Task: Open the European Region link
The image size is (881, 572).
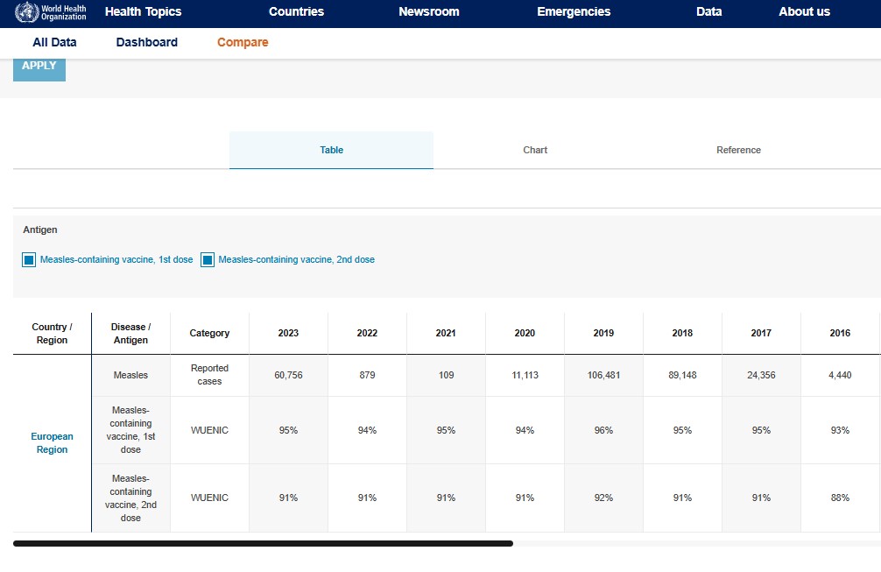Action: [52, 443]
